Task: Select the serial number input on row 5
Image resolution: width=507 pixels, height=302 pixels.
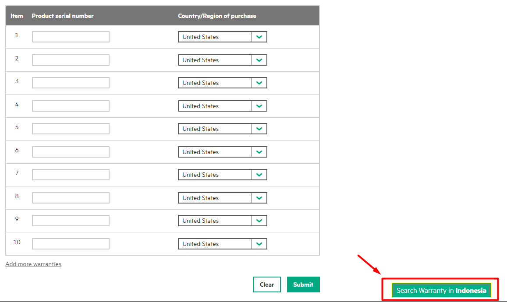Action: point(70,128)
